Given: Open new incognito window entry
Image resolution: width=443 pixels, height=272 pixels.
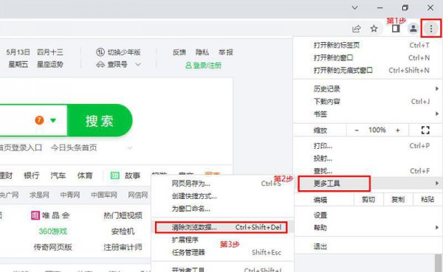Looking at the screenshot, I should tap(368, 70).
